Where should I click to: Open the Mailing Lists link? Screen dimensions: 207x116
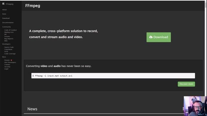pyautogui.click(x=9, y=32)
